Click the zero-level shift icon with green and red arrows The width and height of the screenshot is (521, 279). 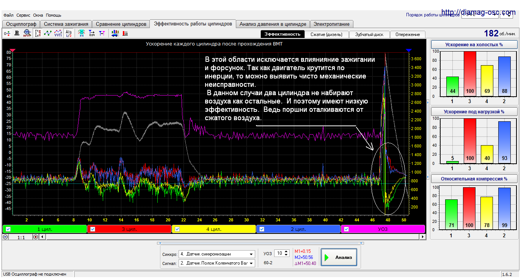(7, 33)
